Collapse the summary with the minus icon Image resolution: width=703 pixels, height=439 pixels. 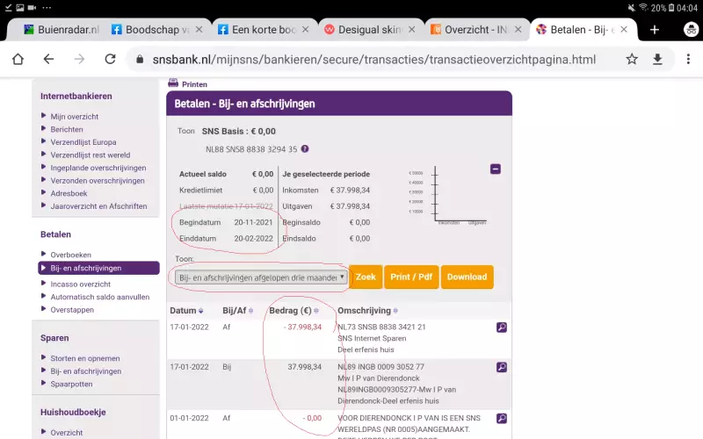496,169
